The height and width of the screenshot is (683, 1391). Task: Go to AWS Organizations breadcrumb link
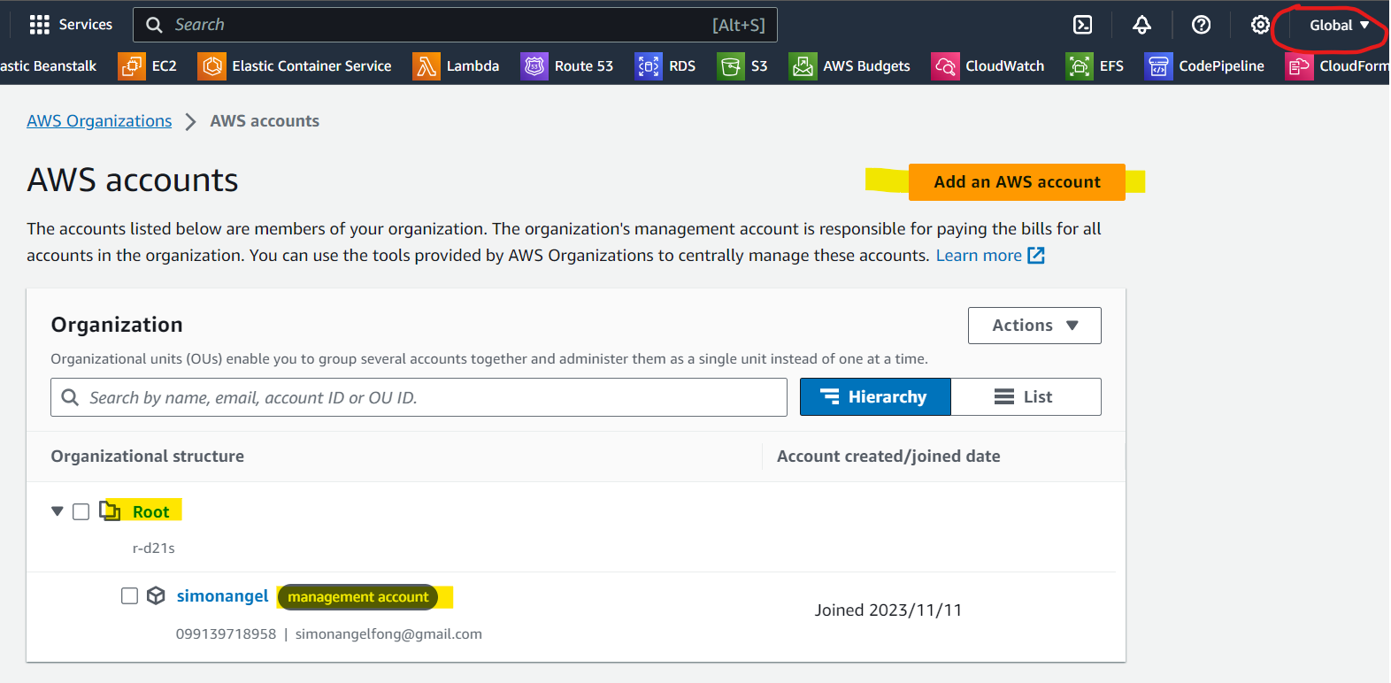99,121
